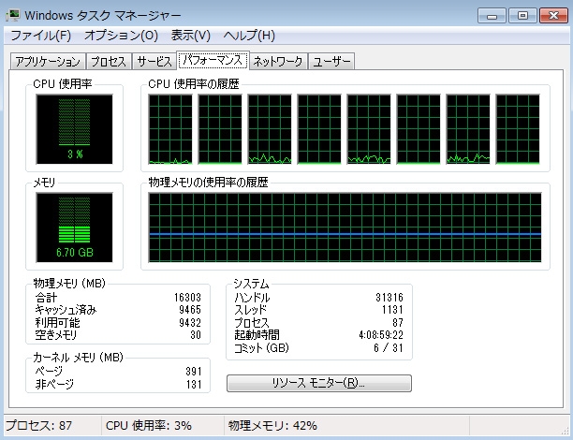Click the seventh CPU history graph
Viewport: 573px width, 440px height.
tap(468, 129)
